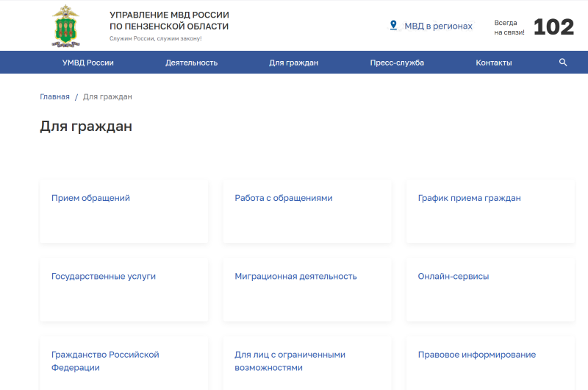588x390 pixels.
Task: Open the Прием обращений card
Action: tap(90, 198)
